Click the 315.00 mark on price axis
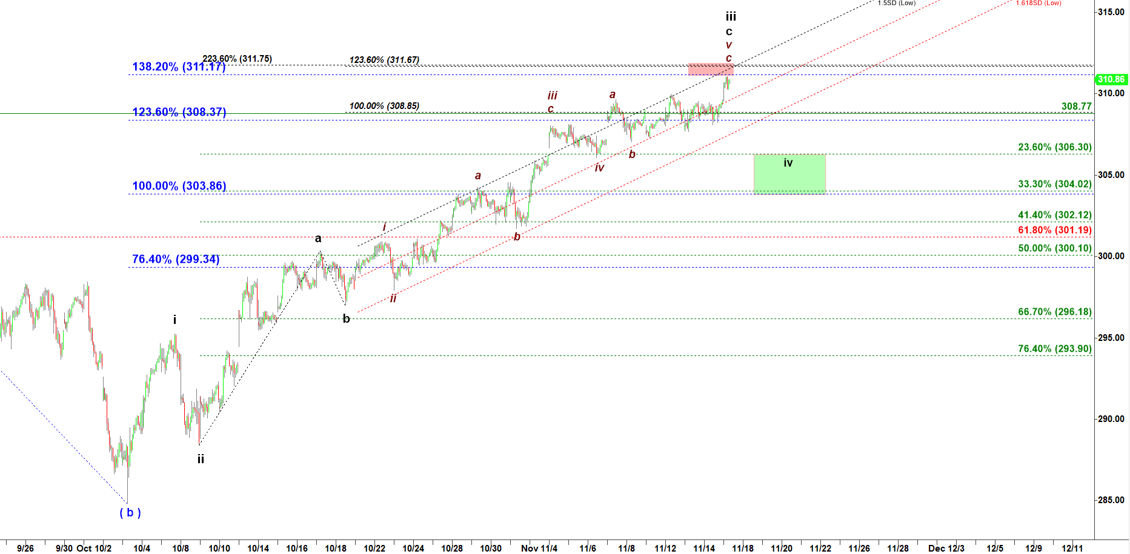 1112,12
